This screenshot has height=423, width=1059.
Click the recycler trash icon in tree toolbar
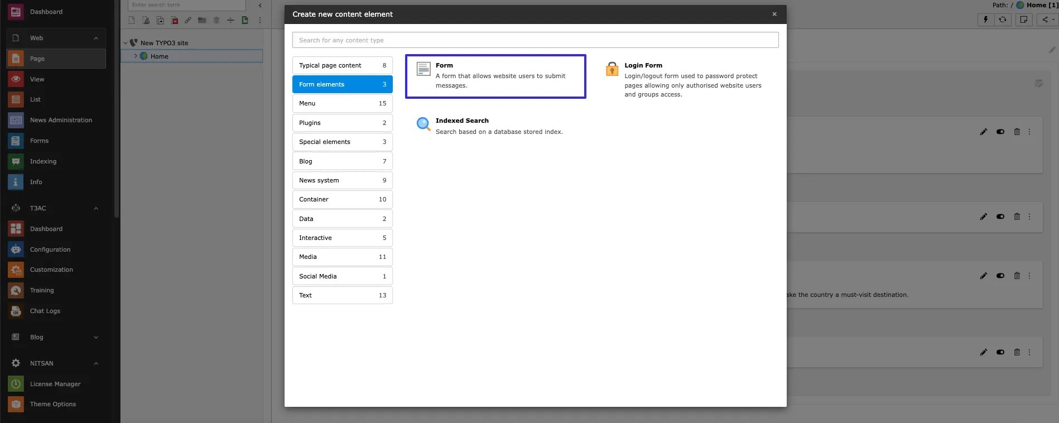216,20
